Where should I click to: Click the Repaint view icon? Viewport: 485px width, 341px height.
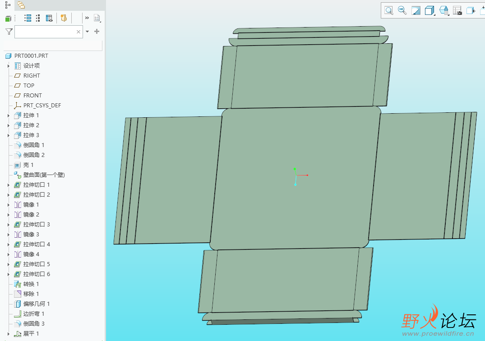[416, 10]
